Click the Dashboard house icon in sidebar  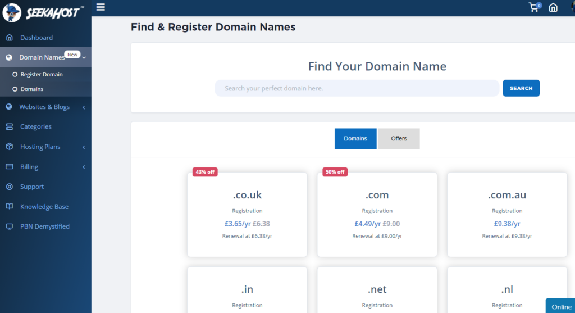[10, 38]
